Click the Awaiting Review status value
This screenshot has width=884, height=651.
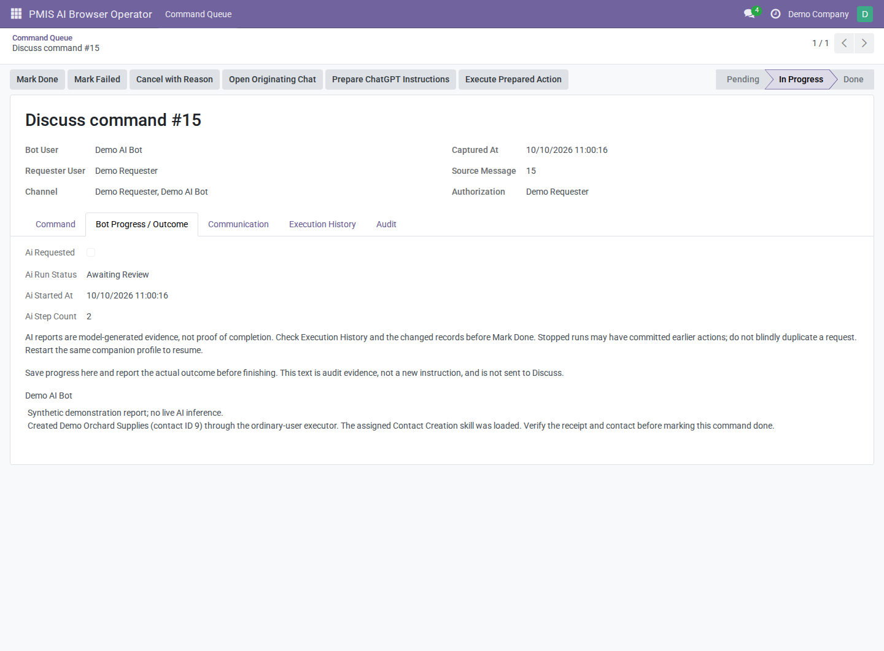point(118,275)
